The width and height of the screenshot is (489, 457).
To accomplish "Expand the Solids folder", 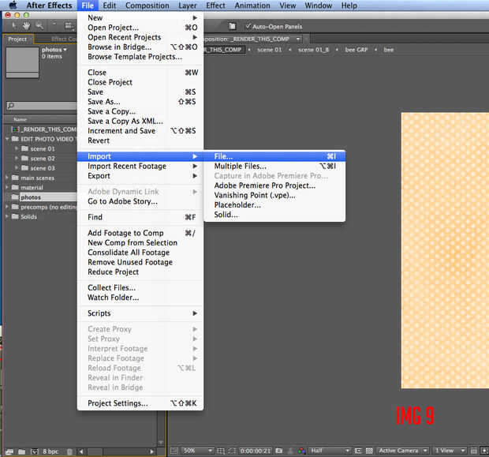I will 7,216.
